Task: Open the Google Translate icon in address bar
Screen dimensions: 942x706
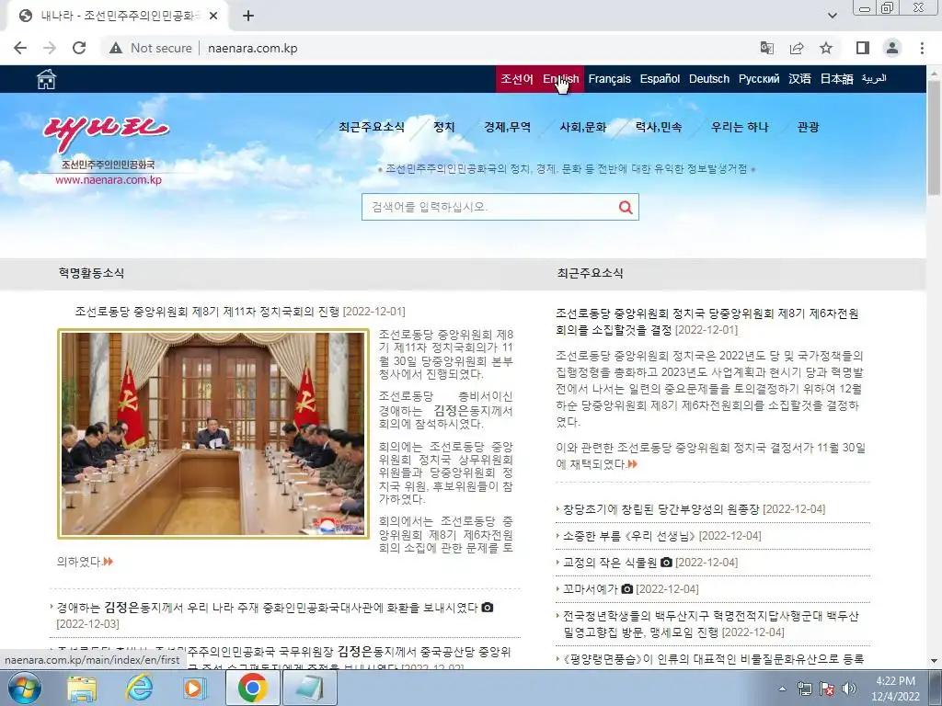Action: [767, 48]
